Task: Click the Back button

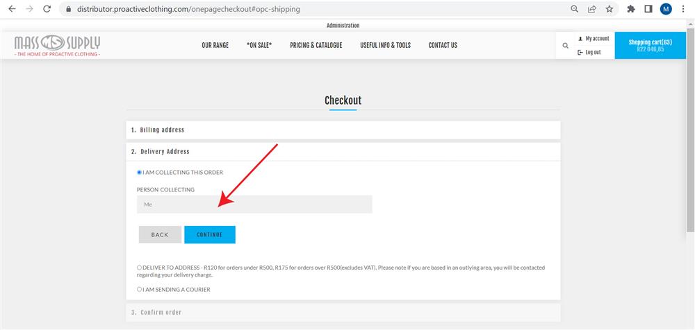Action: pos(160,235)
